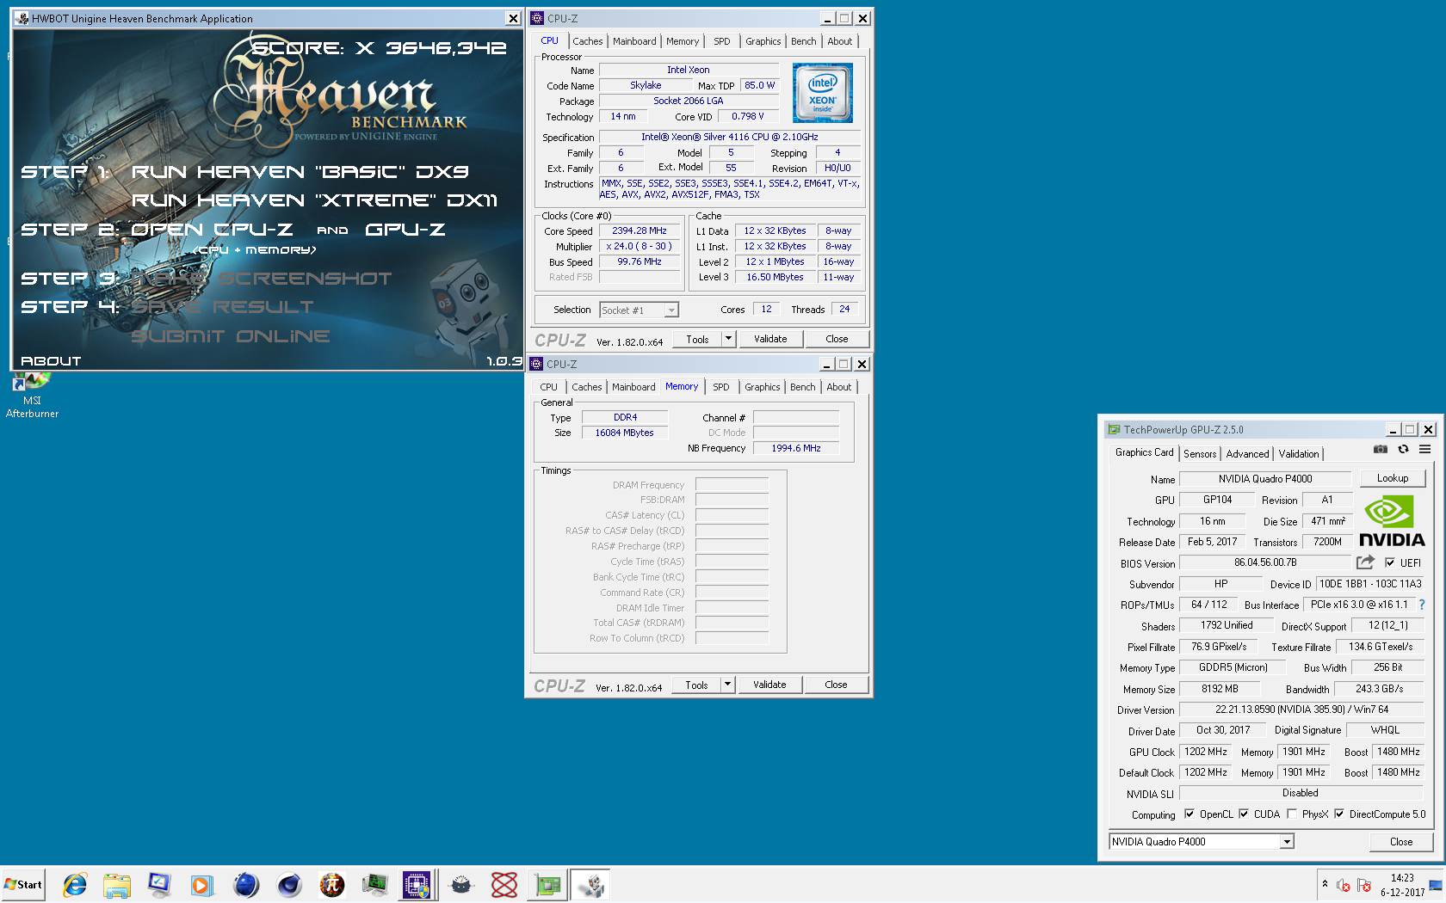Screen dimensions: 1446x903
Task: Click the BIOS export share icon
Action: click(x=1365, y=562)
